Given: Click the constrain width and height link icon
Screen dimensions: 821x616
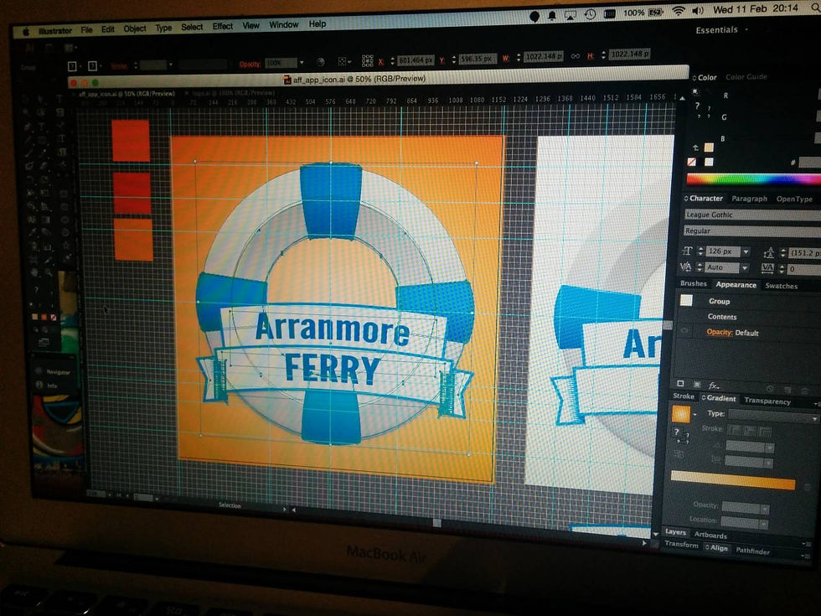Looking at the screenshot, I should click(x=576, y=55).
